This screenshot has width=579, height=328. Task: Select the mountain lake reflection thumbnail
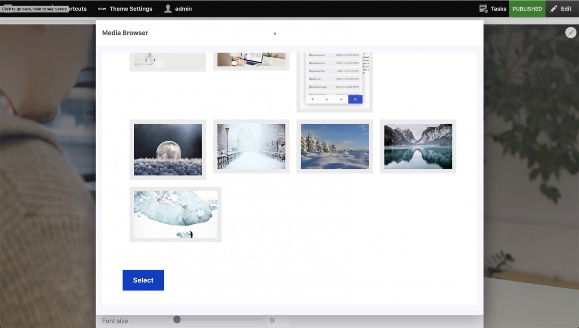[418, 147]
